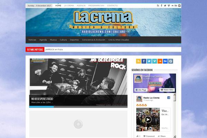This screenshot has height=138, width=207.
Task: Click the light blue Twitter sidebar button
Action: click(x=149, y=61)
